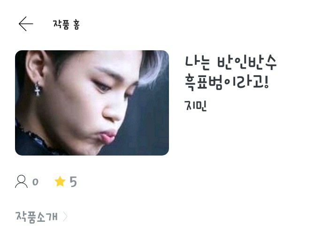Tap the exclamation mark ending the title
The image size is (322, 242).
tap(267, 82)
